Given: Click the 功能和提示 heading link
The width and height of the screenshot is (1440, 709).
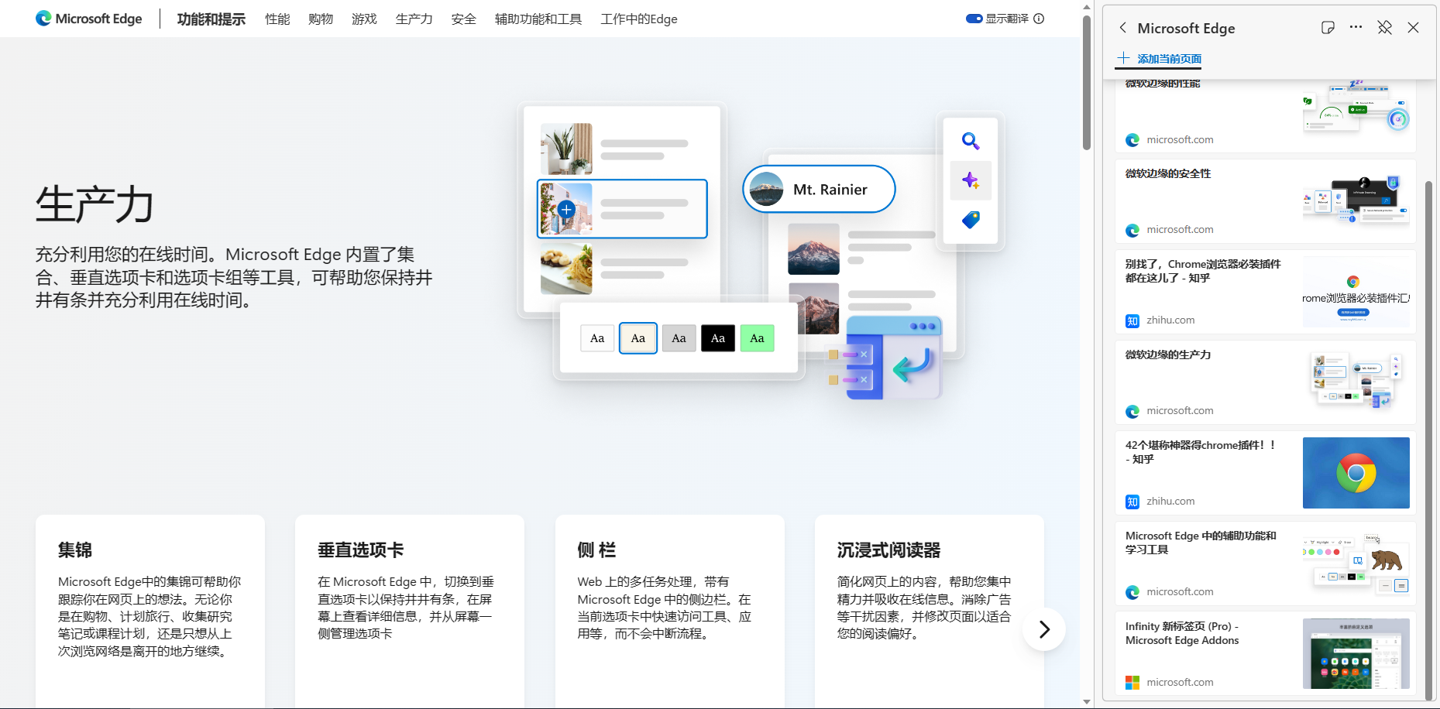Looking at the screenshot, I should coord(211,19).
